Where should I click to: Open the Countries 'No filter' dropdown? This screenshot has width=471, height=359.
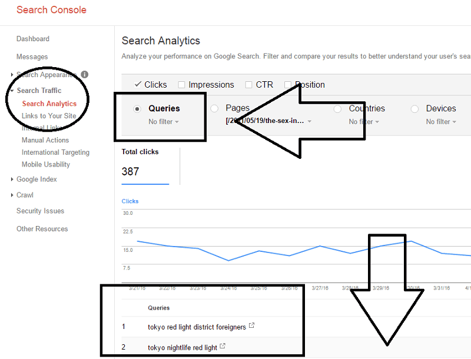(364, 122)
